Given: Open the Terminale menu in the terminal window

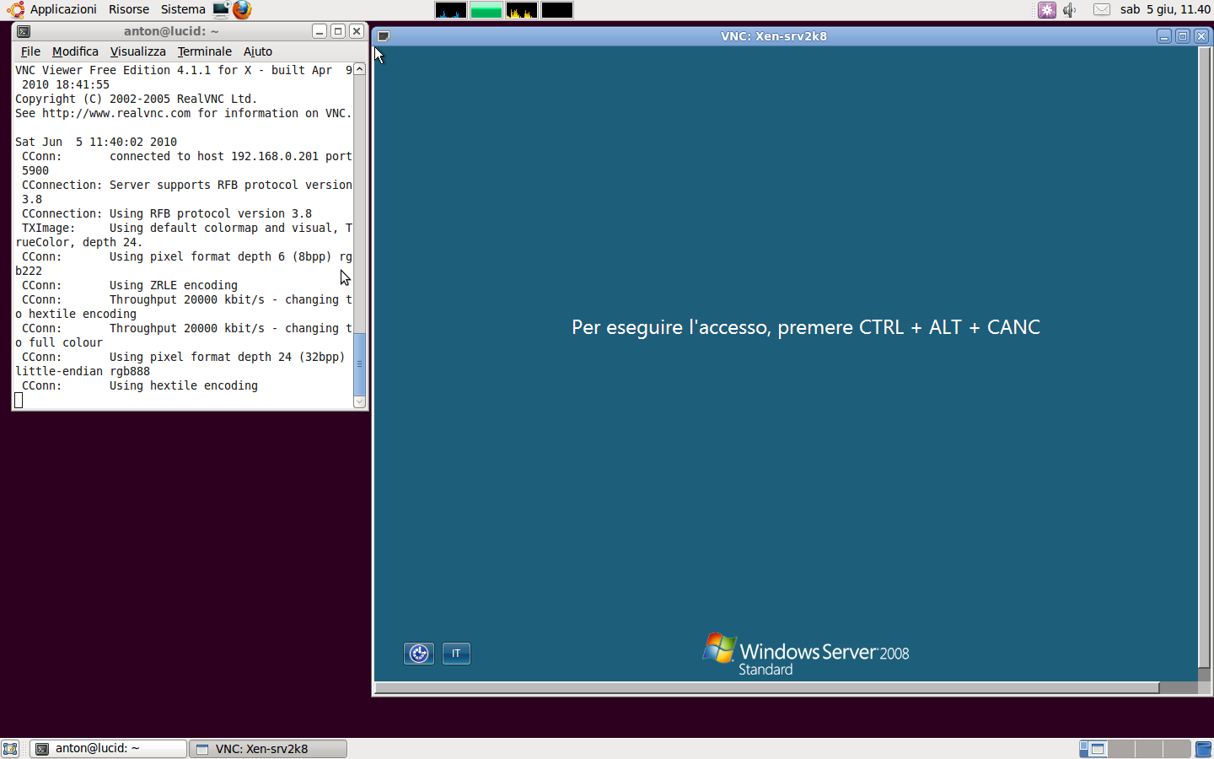Looking at the screenshot, I should [204, 51].
